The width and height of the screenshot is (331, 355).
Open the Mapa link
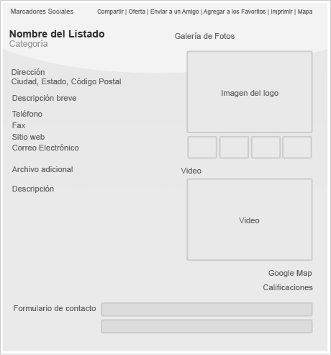(305, 12)
